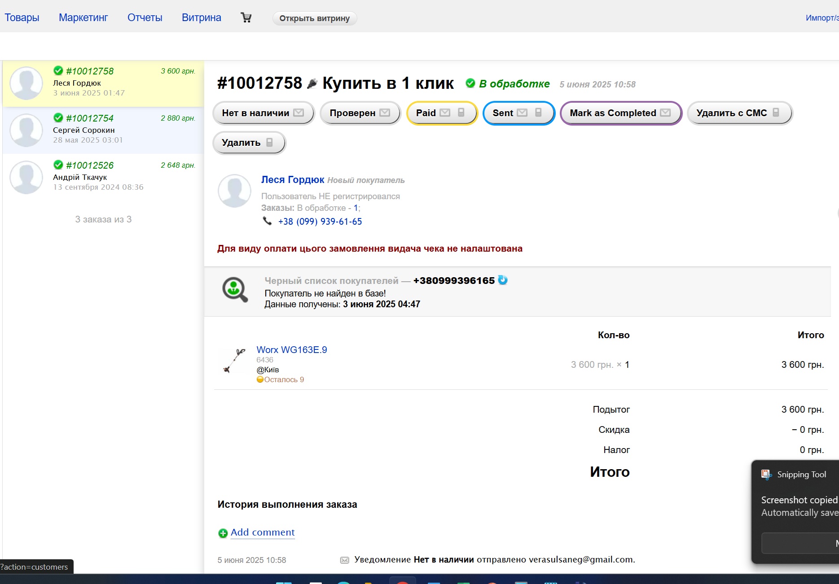
Task: Click Mark as Completed button
Action: 621,113
